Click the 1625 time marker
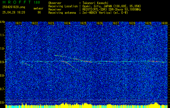The image size is (170, 108). [x=83, y=23]
